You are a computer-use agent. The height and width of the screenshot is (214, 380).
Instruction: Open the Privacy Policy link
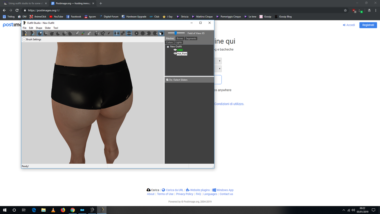click(184, 194)
